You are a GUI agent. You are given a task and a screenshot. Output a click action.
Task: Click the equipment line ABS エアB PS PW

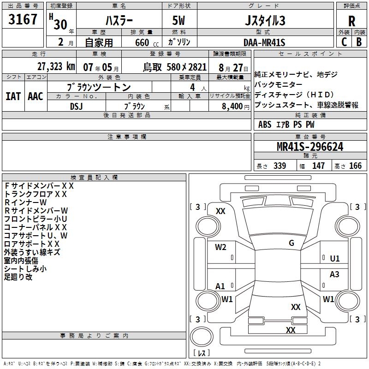click(286, 125)
